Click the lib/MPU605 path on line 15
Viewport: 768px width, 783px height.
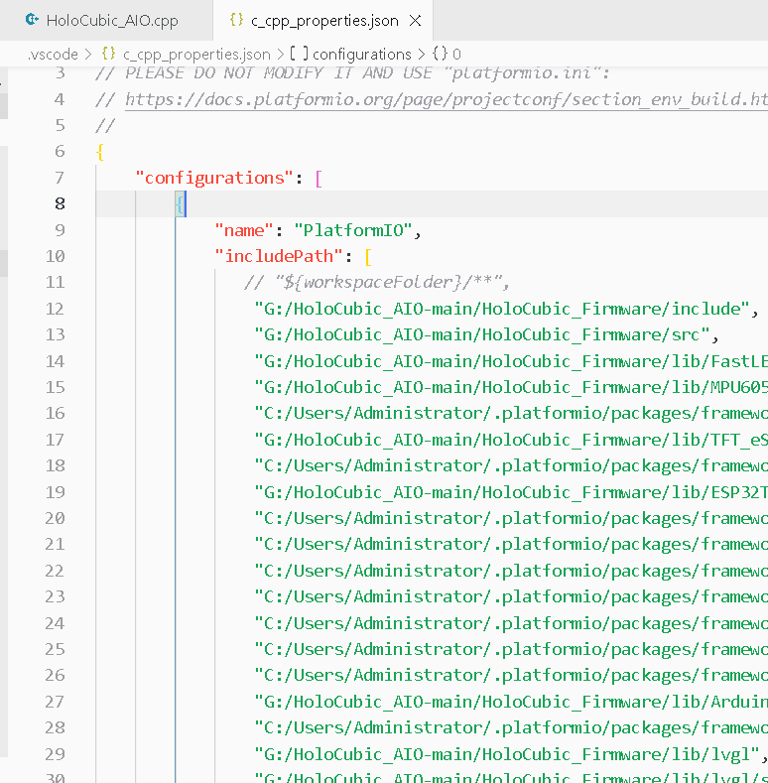point(511,387)
